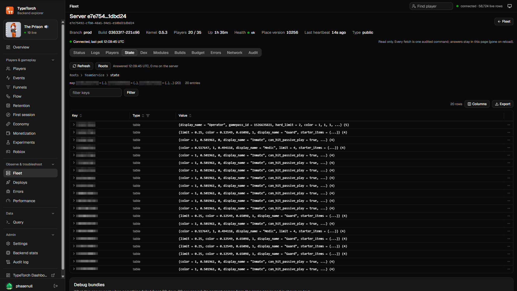The width and height of the screenshot is (517, 291).
Task: Sort by the Key column
Action: pyautogui.click(x=77, y=116)
